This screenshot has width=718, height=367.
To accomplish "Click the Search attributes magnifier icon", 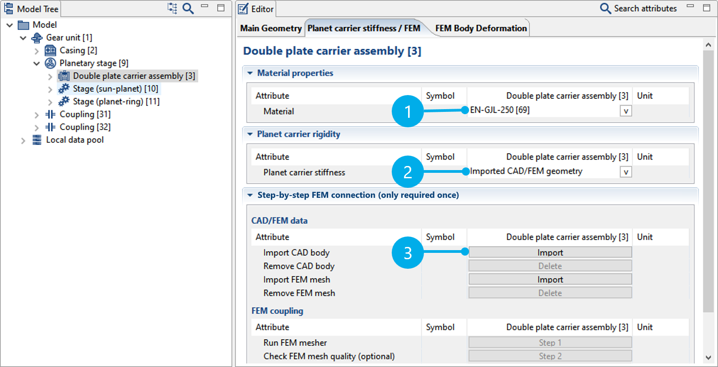I will (x=605, y=8).
